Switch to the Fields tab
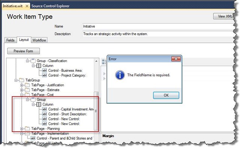This screenshot has width=240, height=148. click(10, 40)
